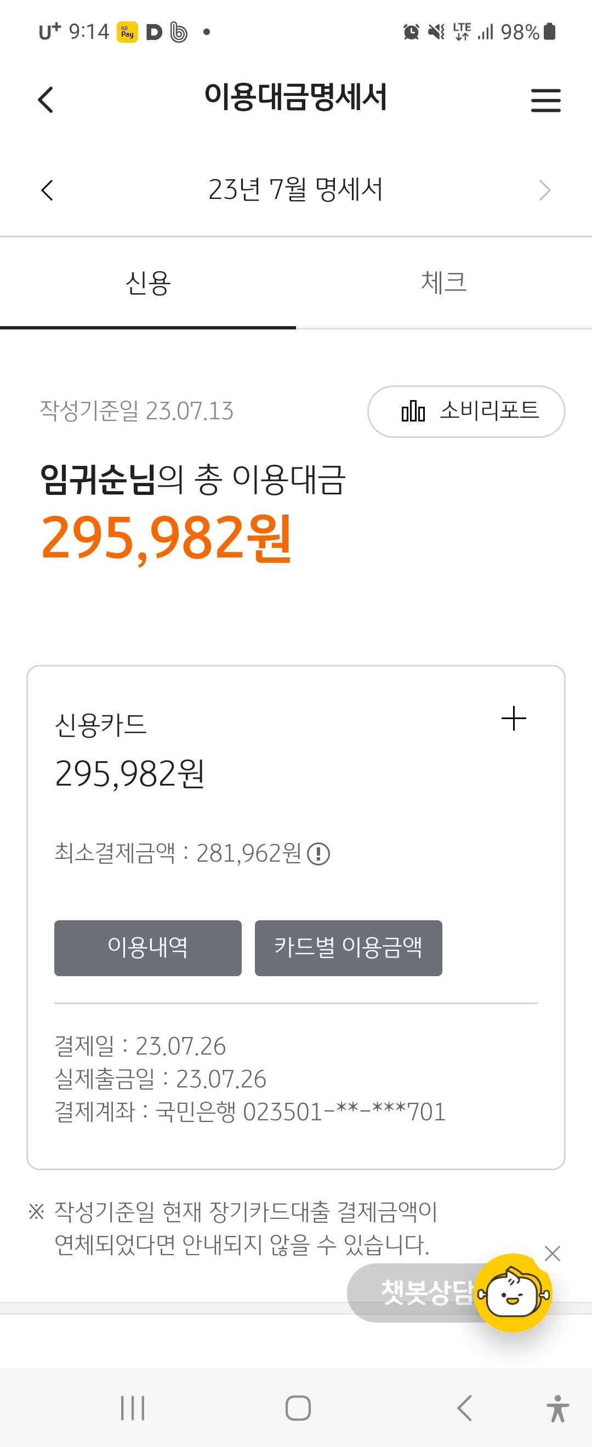The width and height of the screenshot is (592, 1447).
Task: Expand the 신용카드 section with plus icon
Action: (514, 719)
